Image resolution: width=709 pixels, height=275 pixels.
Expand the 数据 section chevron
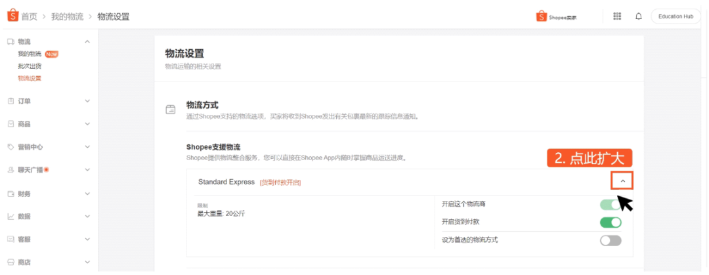[88, 216]
